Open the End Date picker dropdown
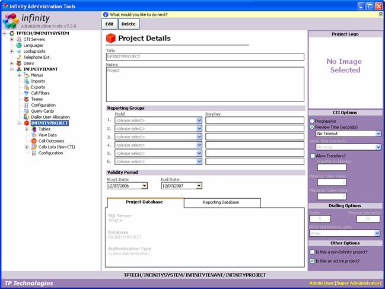This screenshot has width=385, height=289. pyautogui.click(x=199, y=186)
